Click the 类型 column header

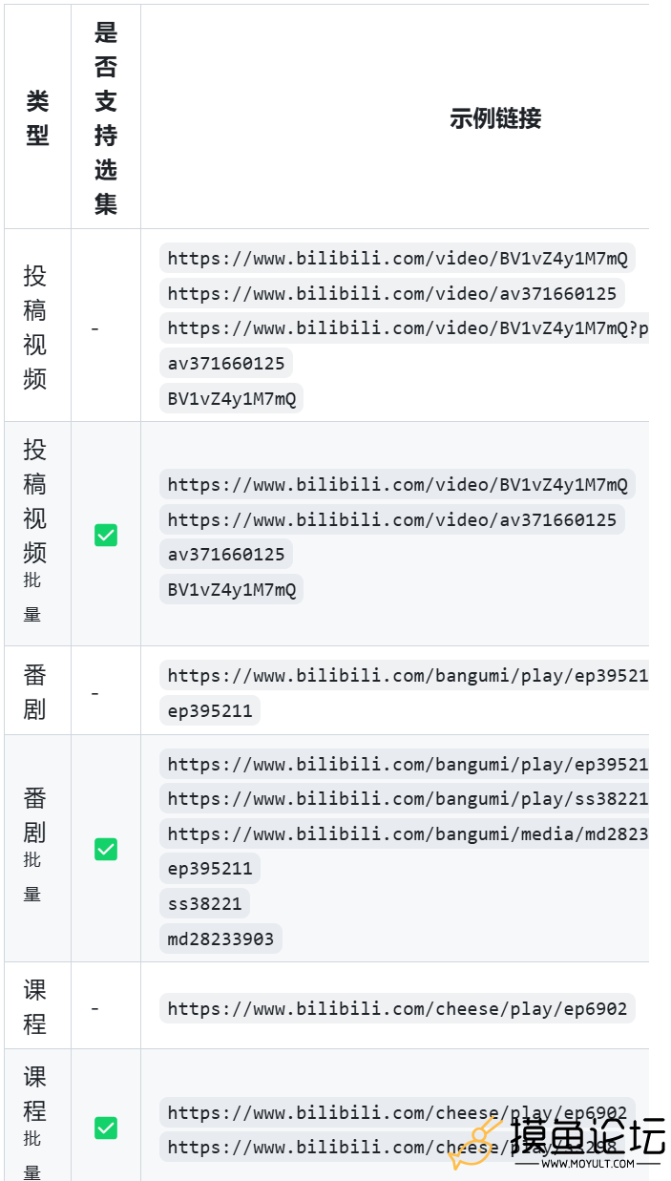[37, 117]
